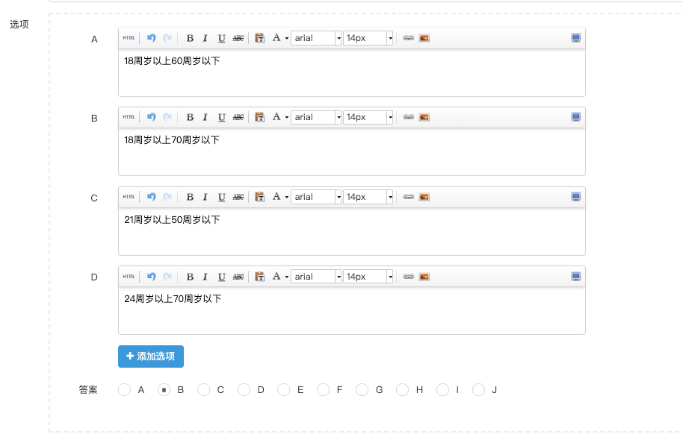683x443 pixels.
Task: Redo the edit in option B editor
Action: [x=167, y=117]
